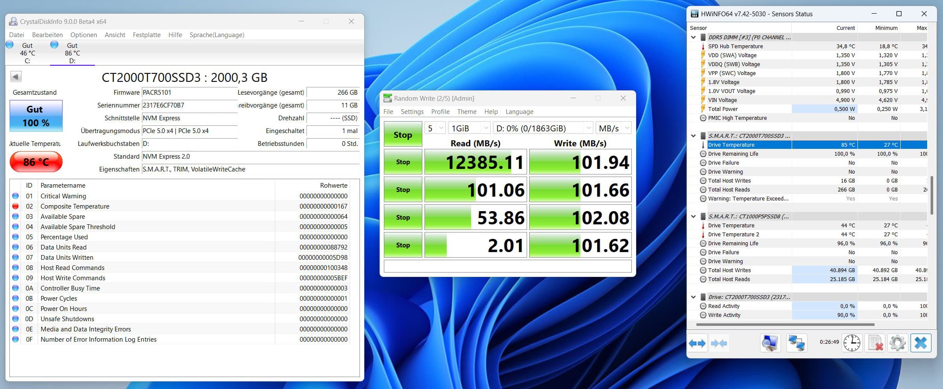Viewport: 943px width, 389px height.
Task: Click the Write Activity circle icon in HWiNFO
Action: point(703,315)
